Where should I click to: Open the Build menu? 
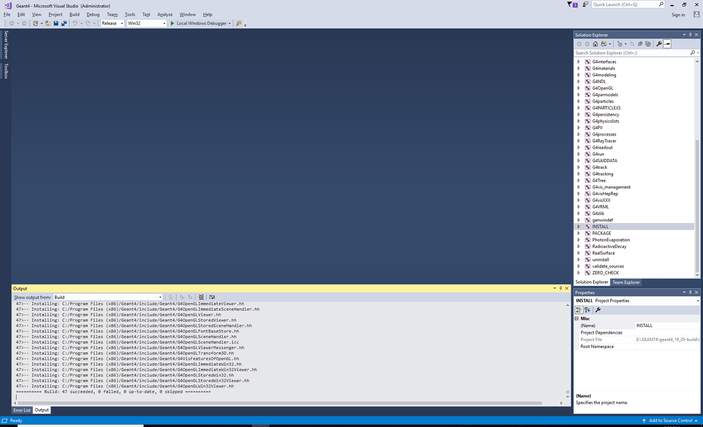(x=74, y=14)
